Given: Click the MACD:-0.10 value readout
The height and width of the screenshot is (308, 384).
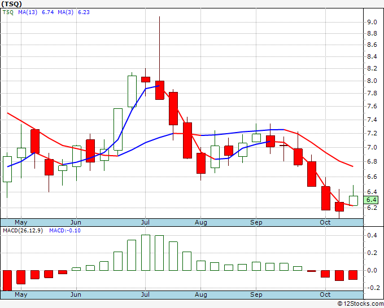Looking at the screenshot, I should tap(65, 231).
